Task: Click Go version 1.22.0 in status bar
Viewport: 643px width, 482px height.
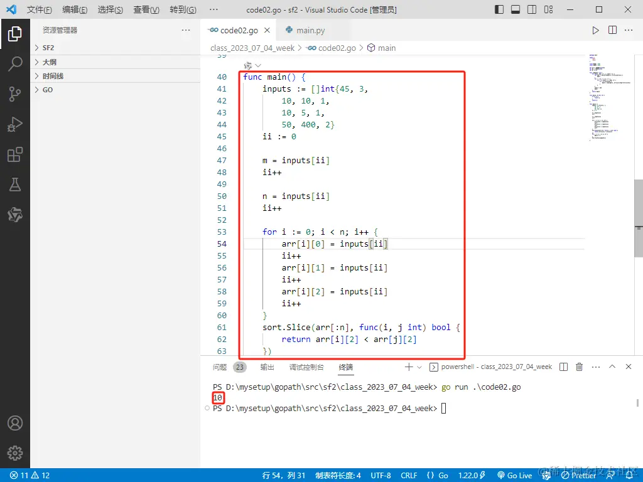Action: coord(472,476)
